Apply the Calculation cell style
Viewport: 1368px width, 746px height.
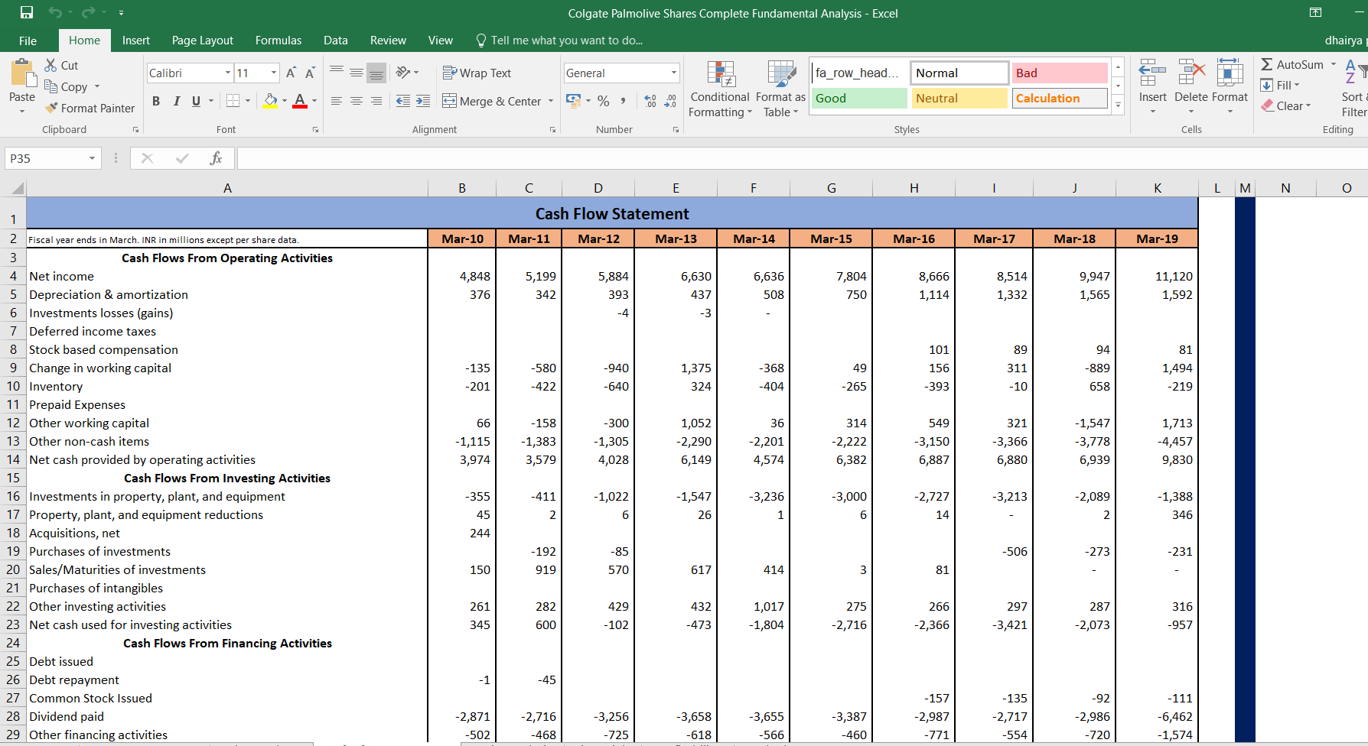coord(1060,98)
